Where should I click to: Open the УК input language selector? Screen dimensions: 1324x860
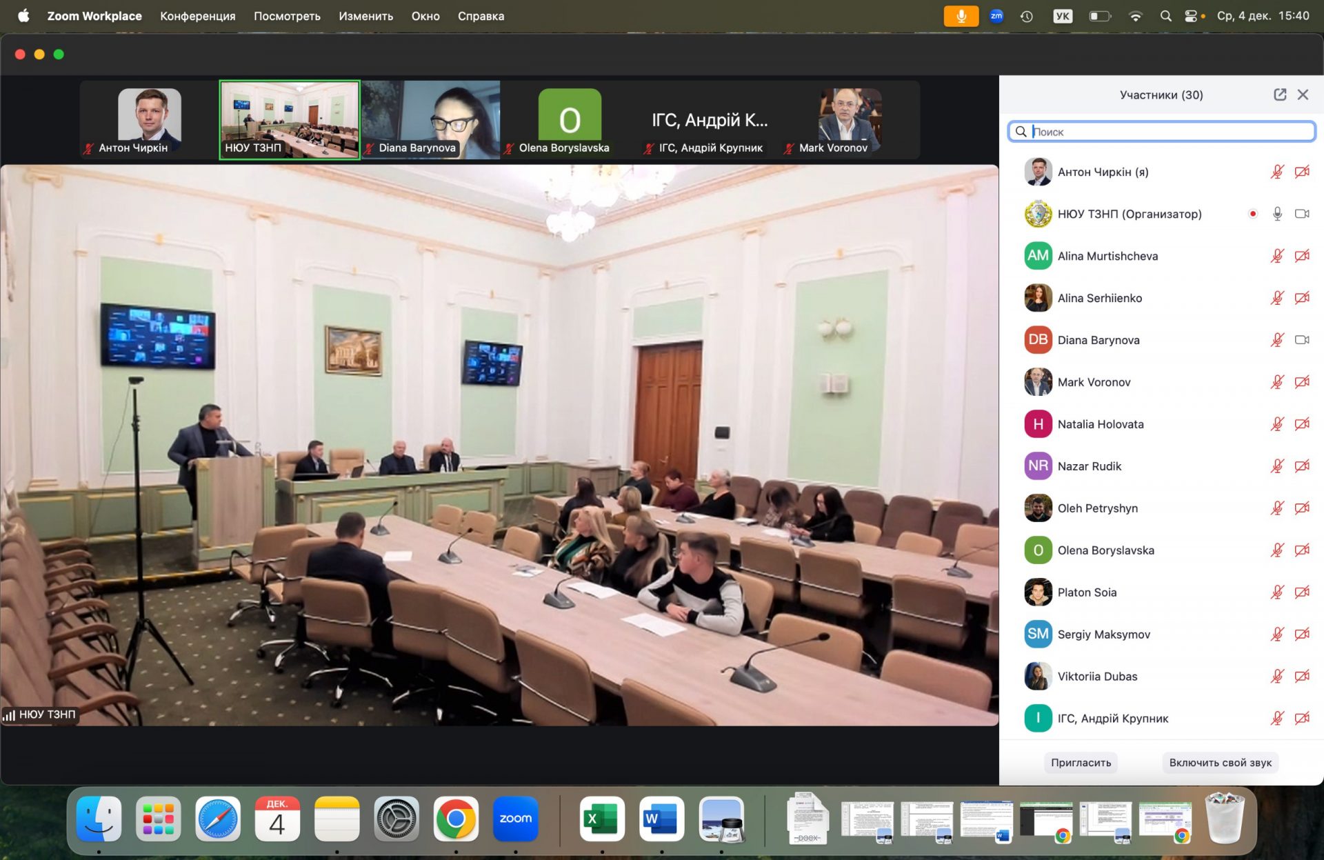[x=1063, y=16]
